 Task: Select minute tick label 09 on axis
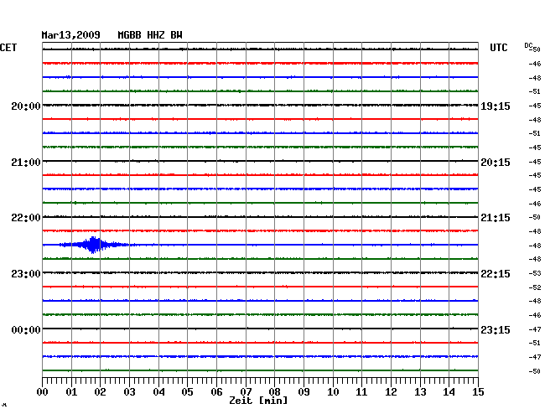point(304,391)
